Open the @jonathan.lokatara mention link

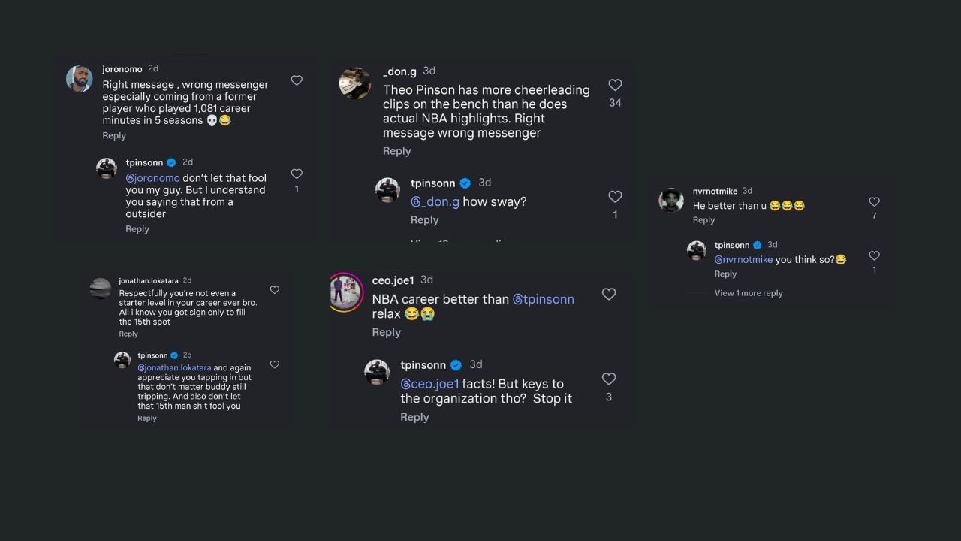(174, 368)
